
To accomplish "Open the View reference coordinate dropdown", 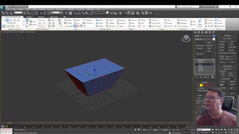I will 55,13.
